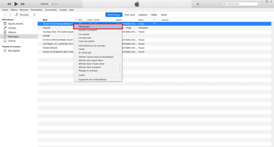Screen dimensions: 274x147
Task: Click the heart column header icon
Action: pyautogui.click(x=154, y=20)
